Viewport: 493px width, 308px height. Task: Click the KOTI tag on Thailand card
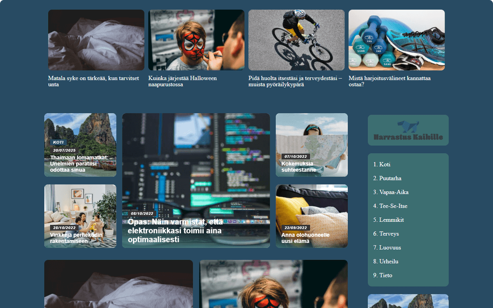(58, 142)
